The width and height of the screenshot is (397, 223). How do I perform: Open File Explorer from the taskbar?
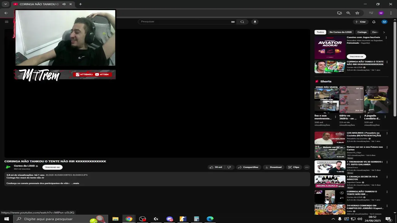pyautogui.click(x=115, y=219)
